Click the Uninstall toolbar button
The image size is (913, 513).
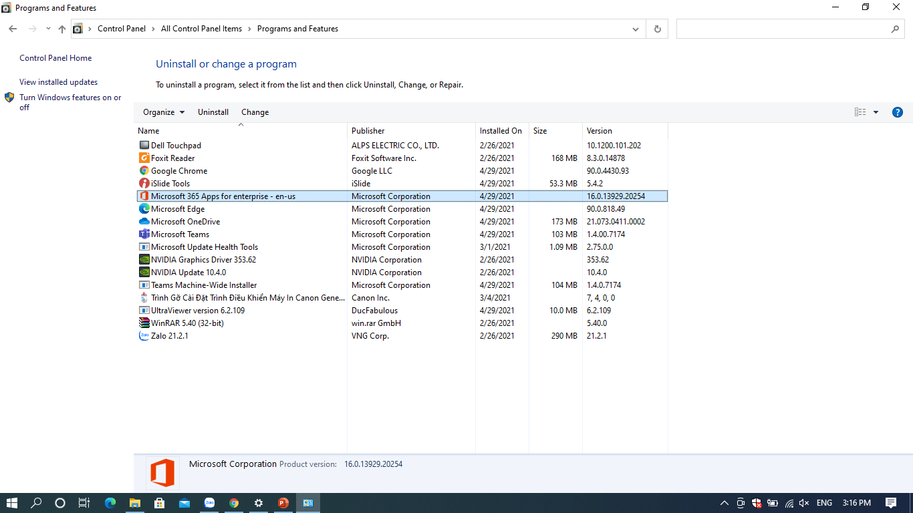pos(213,112)
